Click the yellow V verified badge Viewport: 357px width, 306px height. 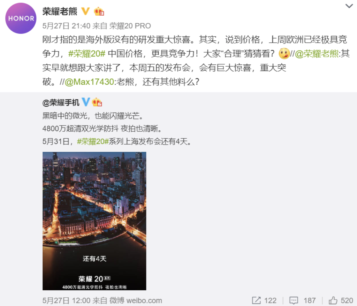(x=85, y=11)
